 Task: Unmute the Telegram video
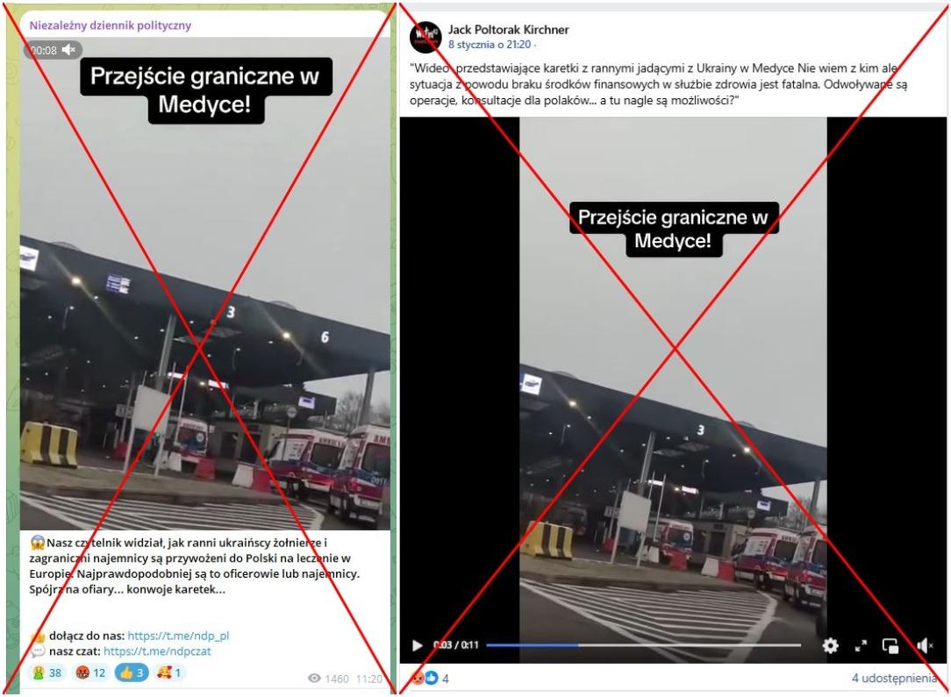69,50
